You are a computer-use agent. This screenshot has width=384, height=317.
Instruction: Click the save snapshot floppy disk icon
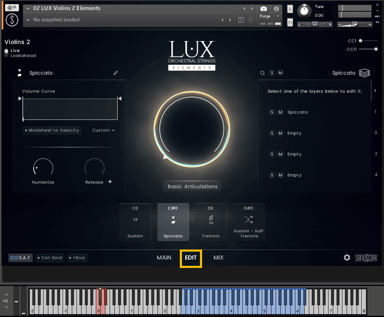tap(241, 20)
